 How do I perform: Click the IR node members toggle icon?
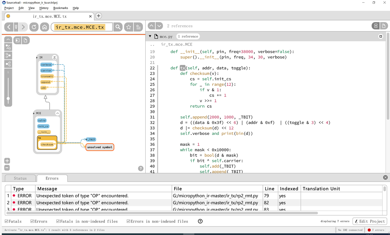pyautogui.click(x=54, y=57)
